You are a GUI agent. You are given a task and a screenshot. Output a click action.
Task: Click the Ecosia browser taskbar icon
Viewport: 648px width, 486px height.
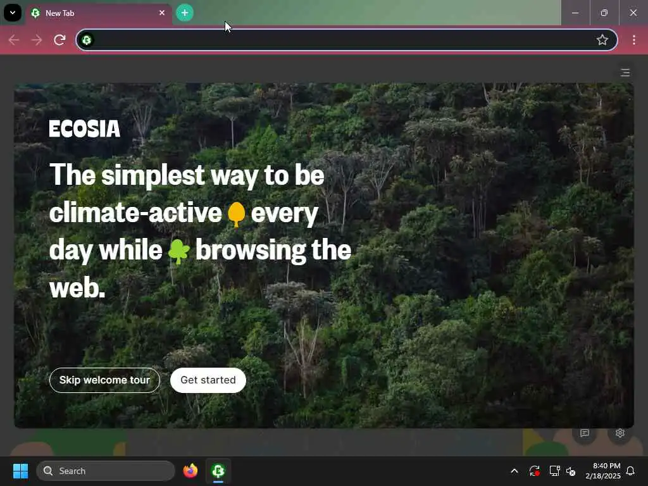[218, 471]
